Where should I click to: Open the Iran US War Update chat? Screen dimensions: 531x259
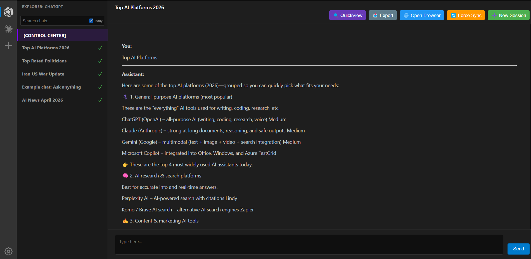coord(43,74)
